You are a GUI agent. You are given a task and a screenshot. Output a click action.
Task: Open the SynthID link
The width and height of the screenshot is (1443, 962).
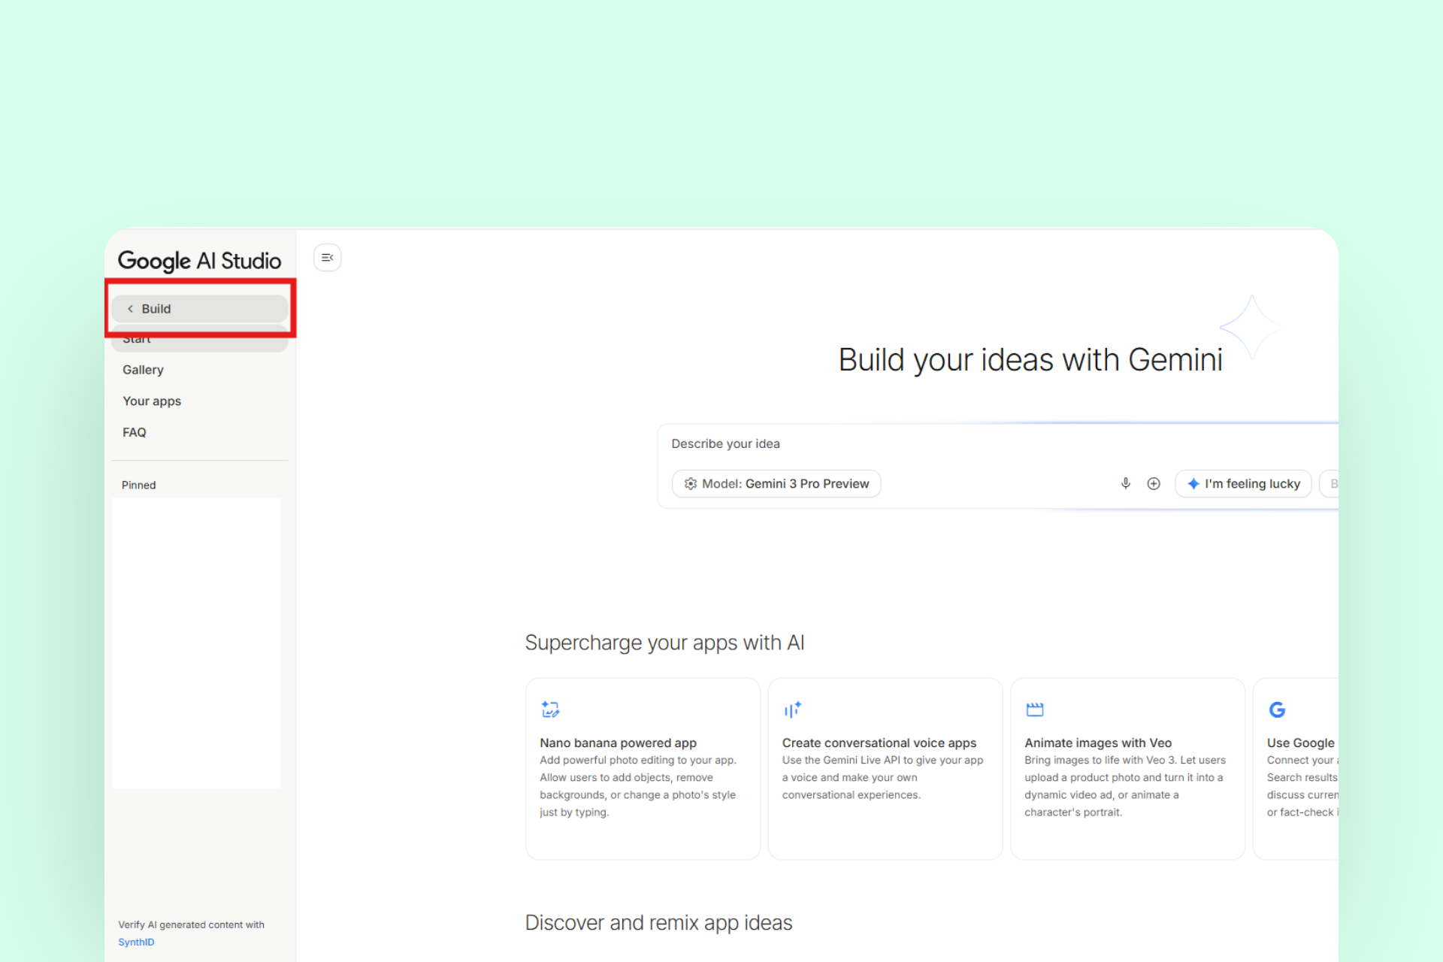136,942
